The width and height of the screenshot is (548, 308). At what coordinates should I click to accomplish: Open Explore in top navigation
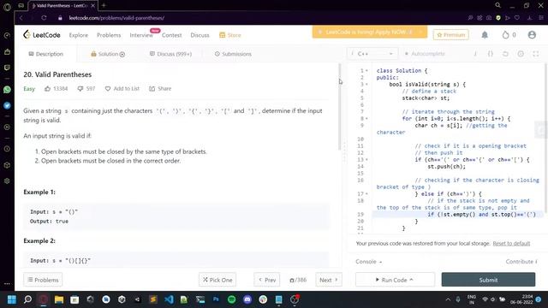point(79,35)
